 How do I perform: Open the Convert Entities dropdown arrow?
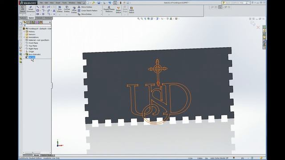[x=67, y=15]
